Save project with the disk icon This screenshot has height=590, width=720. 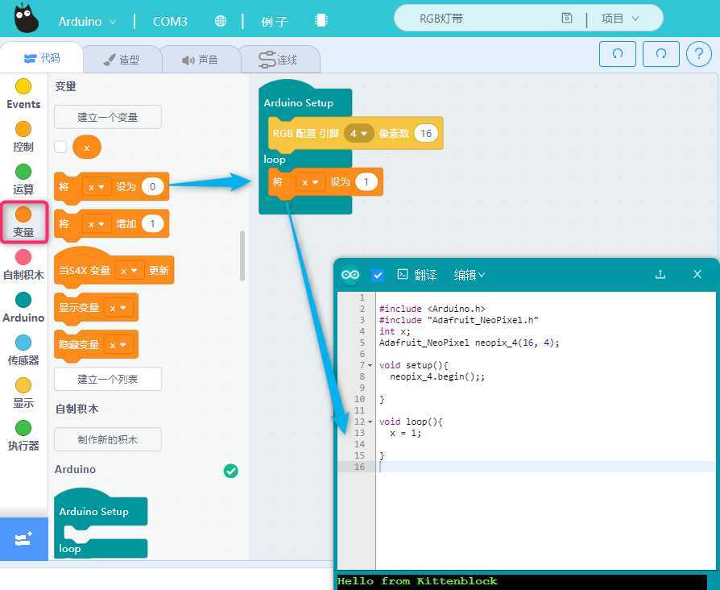(x=567, y=19)
